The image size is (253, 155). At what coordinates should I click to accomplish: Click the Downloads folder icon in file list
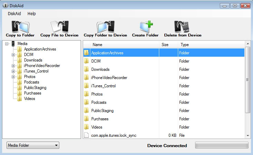[x=86, y=69]
